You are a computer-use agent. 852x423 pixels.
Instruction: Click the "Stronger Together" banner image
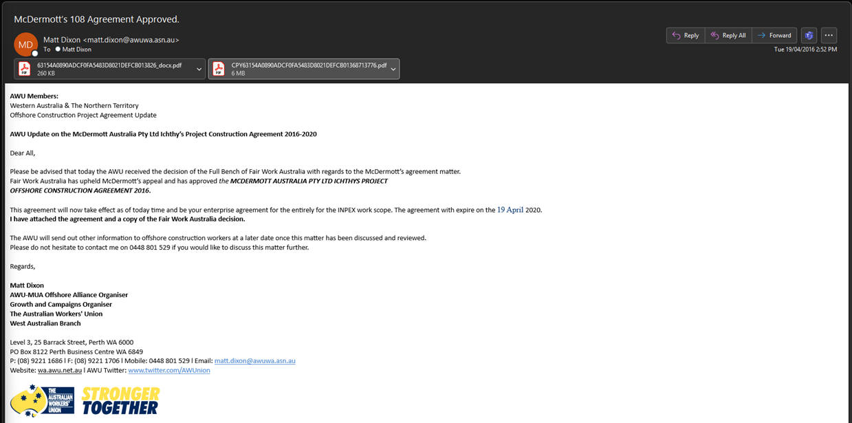120,401
